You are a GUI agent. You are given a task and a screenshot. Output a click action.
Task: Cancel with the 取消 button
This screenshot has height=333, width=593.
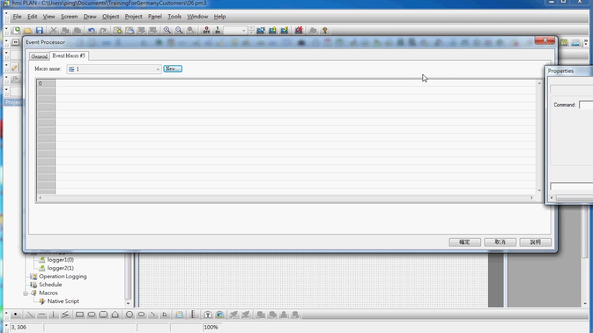500,242
